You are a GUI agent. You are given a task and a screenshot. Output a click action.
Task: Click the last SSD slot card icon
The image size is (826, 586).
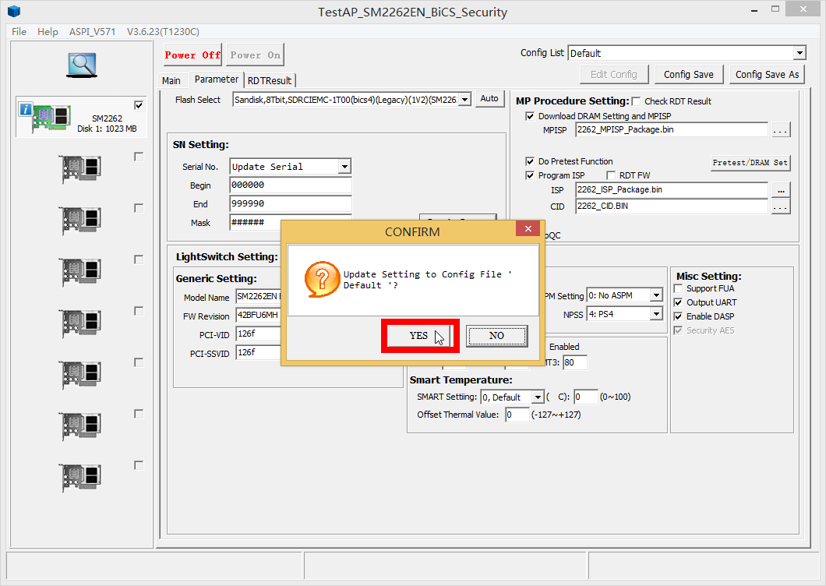point(80,477)
